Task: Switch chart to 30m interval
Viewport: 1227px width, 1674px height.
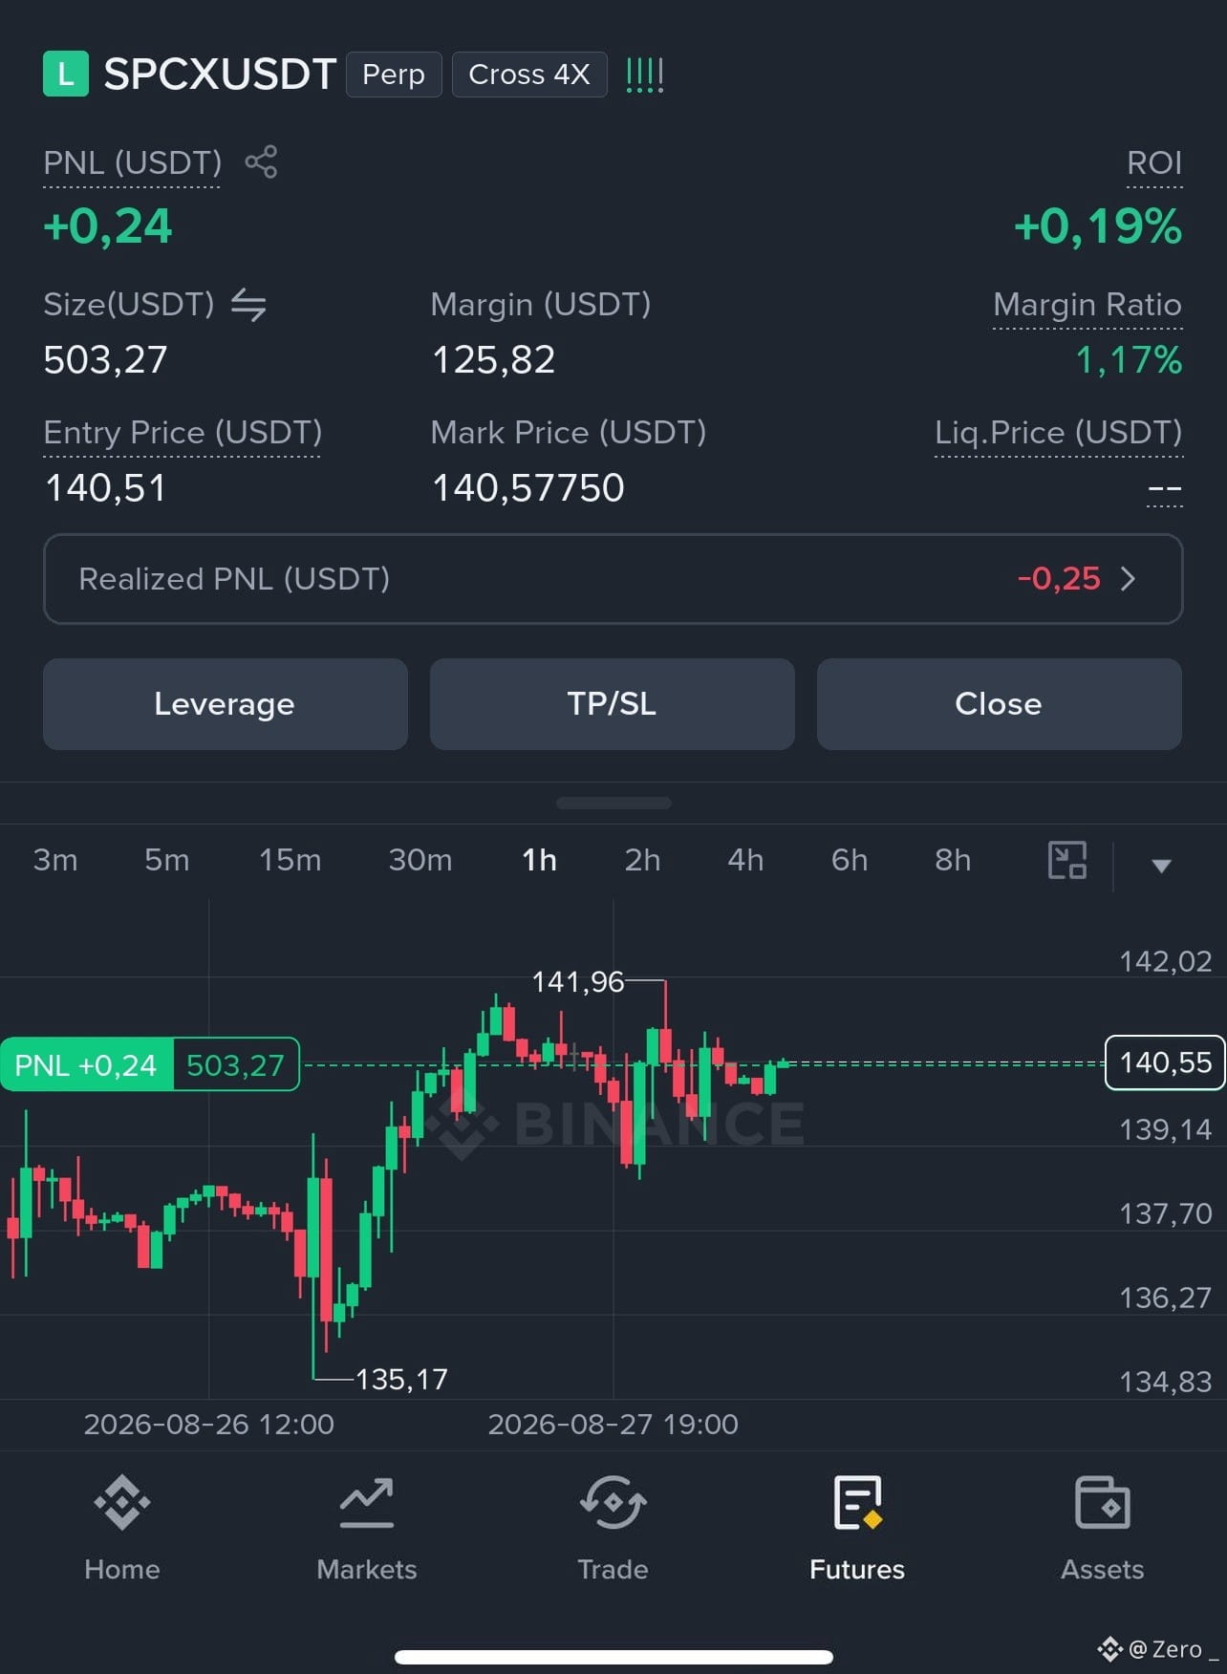Action: pyautogui.click(x=420, y=860)
